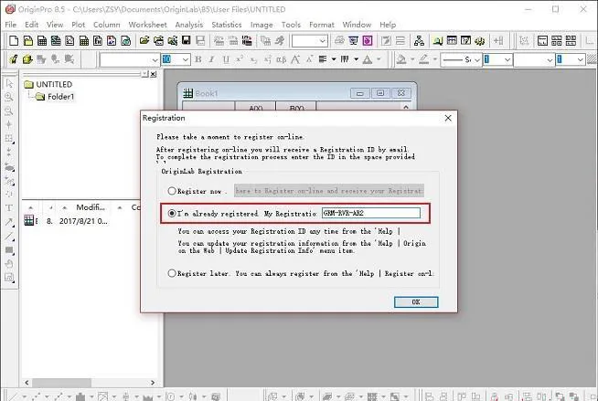This screenshot has height=401, width=598.
Task: Click the Bold formatting button
Action: pyautogui.click(x=198, y=59)
